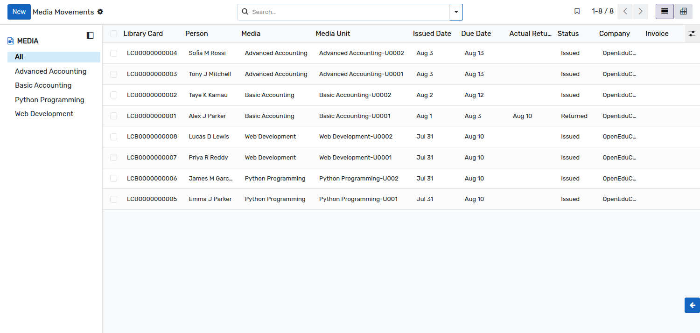Screen dimensions: 700x333
Task: Toggle the select-all records checkbox
Action: click(x=114, y=34)
